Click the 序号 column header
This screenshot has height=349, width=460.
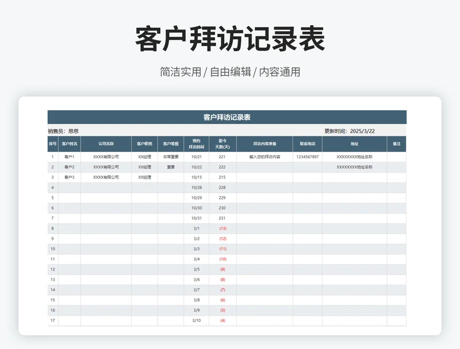53,144
